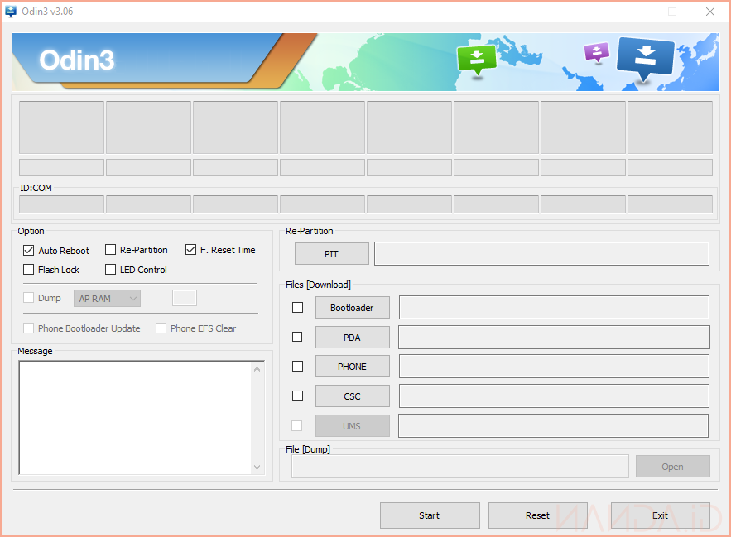Screen dimensions: 731x537
Task: Check the box beside the PDA button
Action: pos(298,337)
